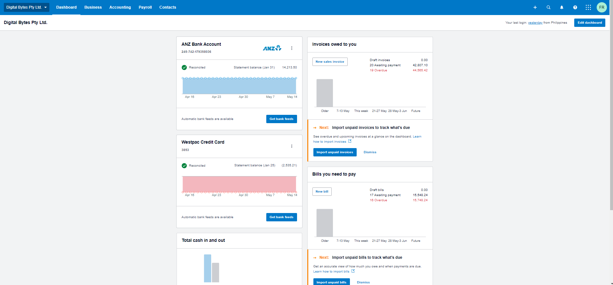613x285 pixels.
Task: Open the notifications bell icon
Action: (561, 7)
